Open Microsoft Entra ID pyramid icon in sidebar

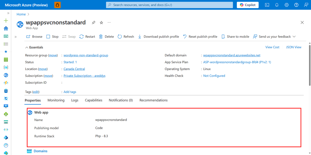coord(6,138)
